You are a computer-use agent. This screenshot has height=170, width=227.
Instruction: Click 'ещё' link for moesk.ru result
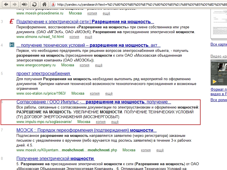click(160, 150)
